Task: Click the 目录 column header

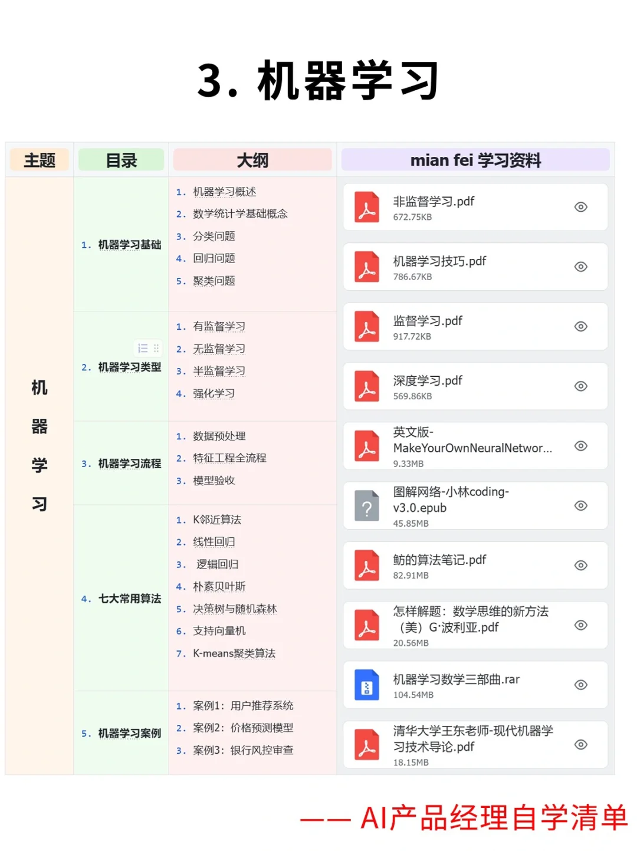Action: (121, 160)
